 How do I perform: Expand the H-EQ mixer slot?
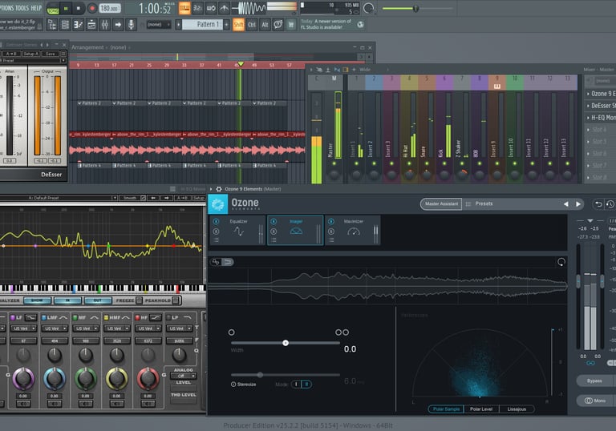tap(588, 118)
